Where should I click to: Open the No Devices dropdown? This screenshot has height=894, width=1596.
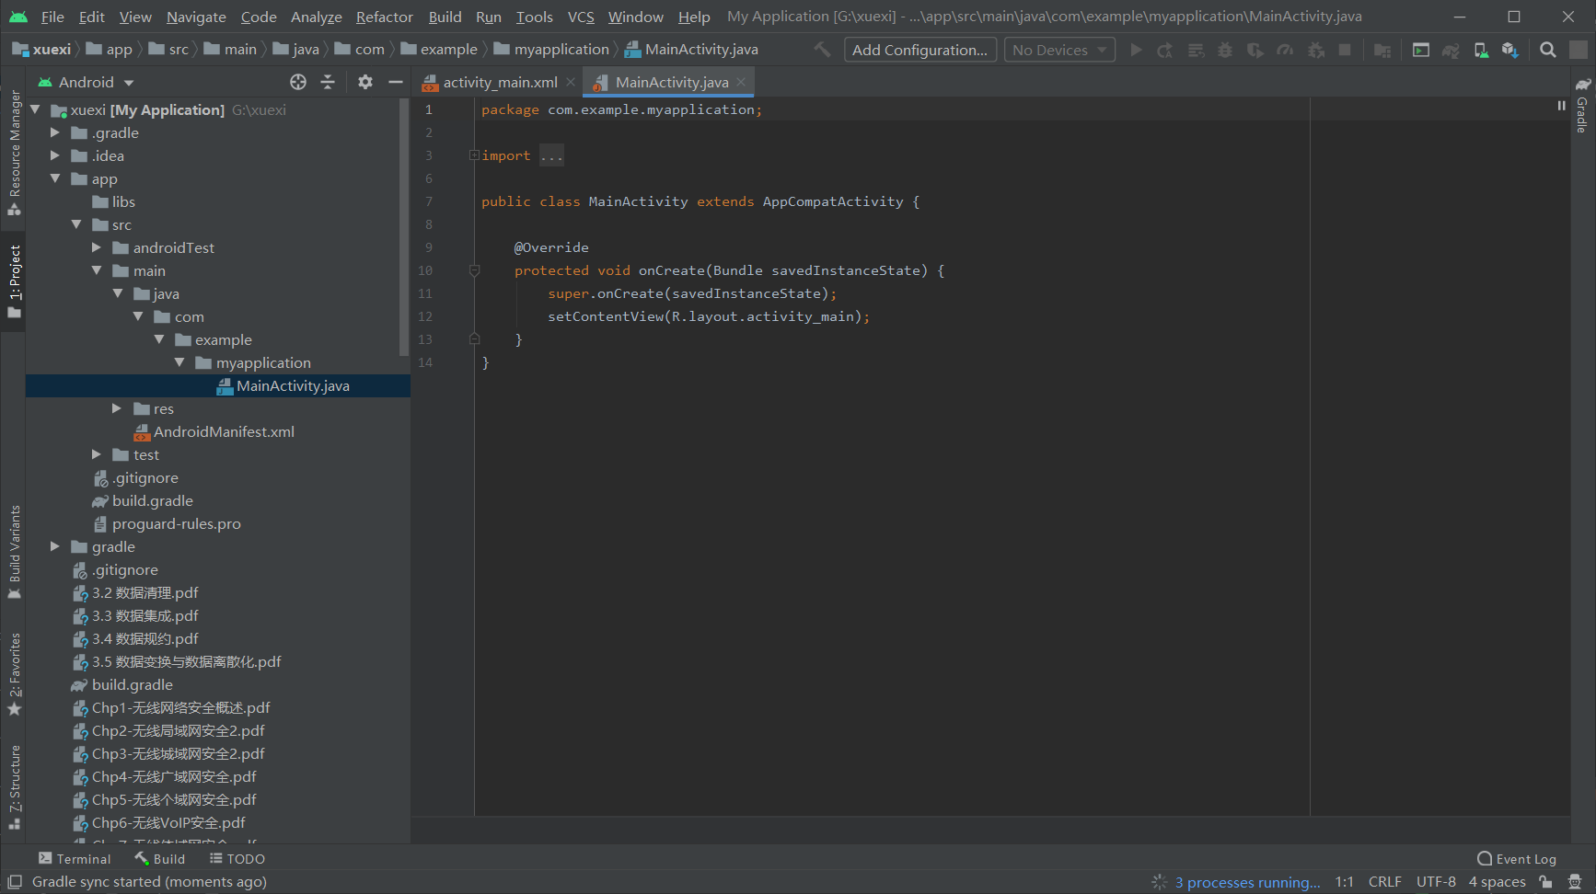(x=1059, y=50)
